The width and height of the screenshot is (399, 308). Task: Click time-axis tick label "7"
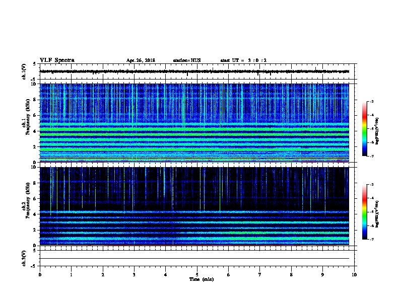[x=260, y=274]
